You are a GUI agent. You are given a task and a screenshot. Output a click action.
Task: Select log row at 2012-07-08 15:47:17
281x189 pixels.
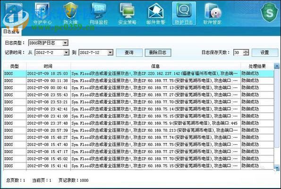point(138,152)
